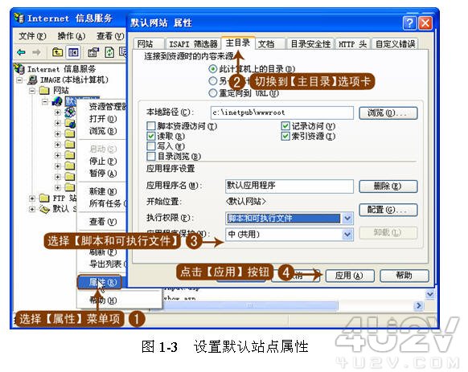The image size is (468, 372).
Task: Click the back arrow toolbar icon
Action: click(x=21, y=52)
